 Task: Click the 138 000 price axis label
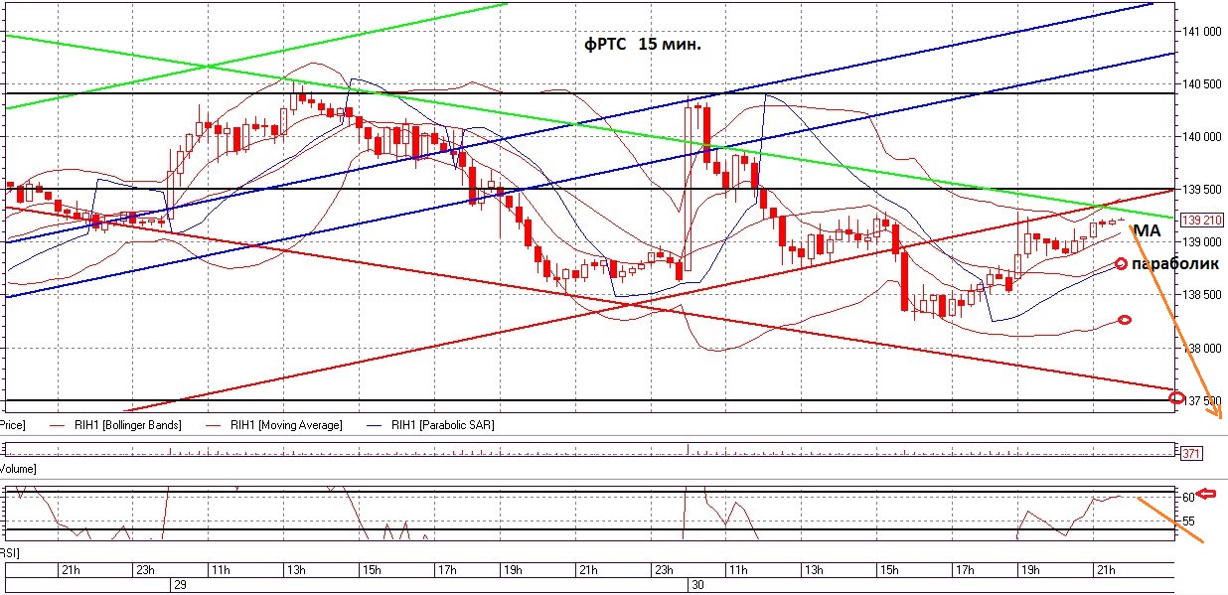[1202, 348]
